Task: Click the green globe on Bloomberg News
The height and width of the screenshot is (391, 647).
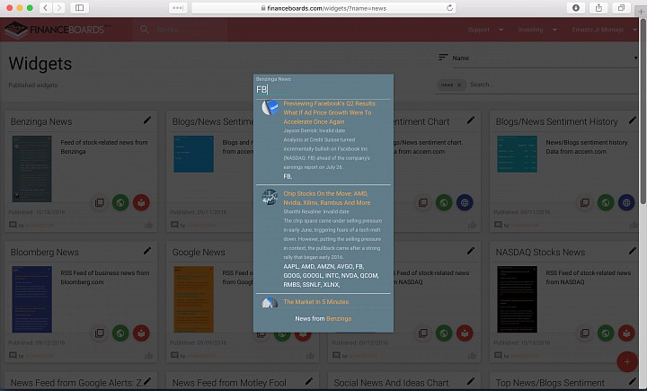Action: [120, 333]
